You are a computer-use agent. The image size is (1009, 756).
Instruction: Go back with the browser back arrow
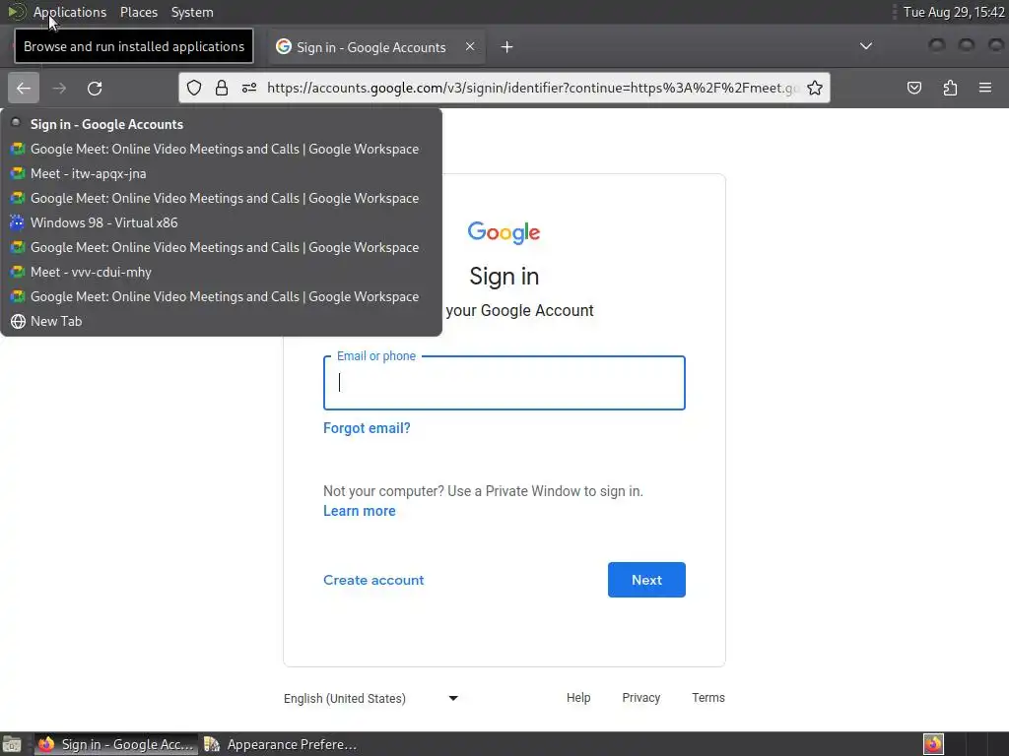pos(24,88)
